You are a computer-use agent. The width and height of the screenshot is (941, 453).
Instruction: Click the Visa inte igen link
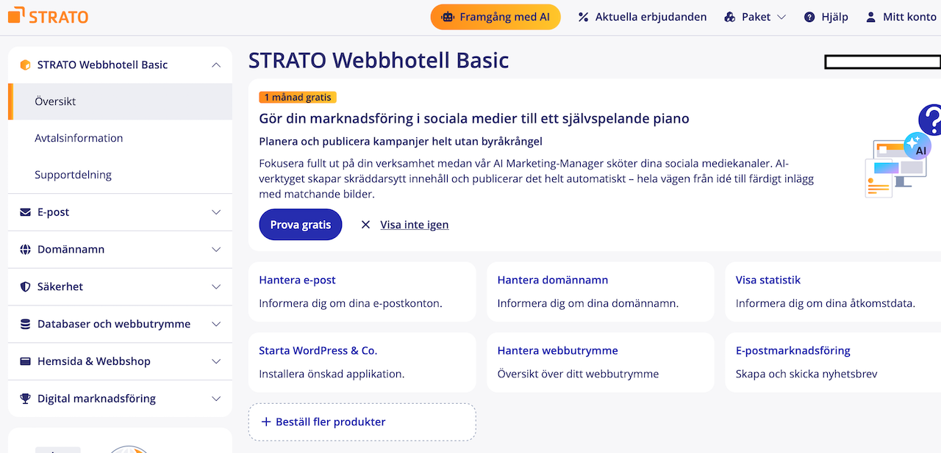tap(415, 225)
